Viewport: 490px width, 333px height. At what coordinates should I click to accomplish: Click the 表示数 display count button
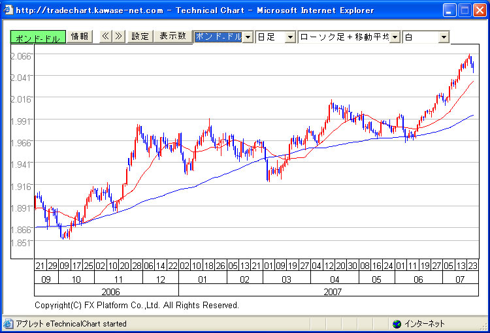[172, 37]
